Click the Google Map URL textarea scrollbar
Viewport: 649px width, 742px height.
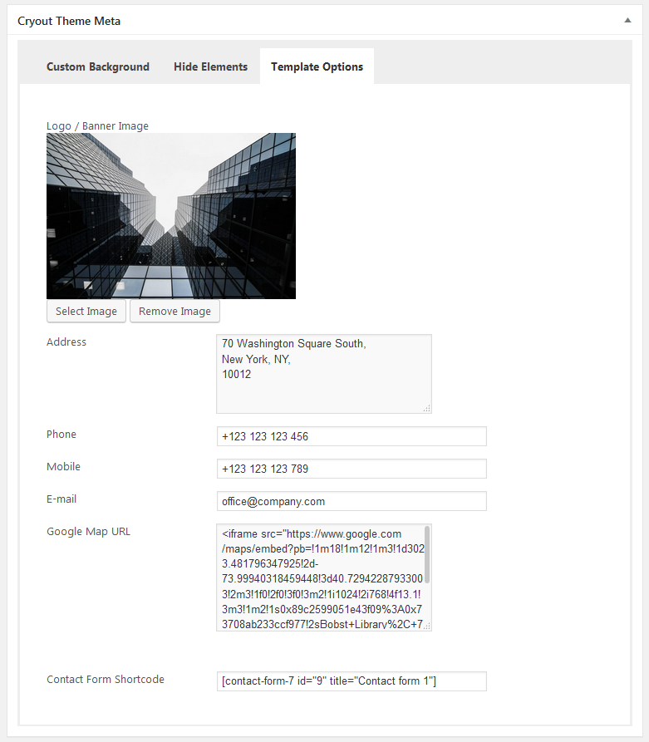[x=427, y=554]
